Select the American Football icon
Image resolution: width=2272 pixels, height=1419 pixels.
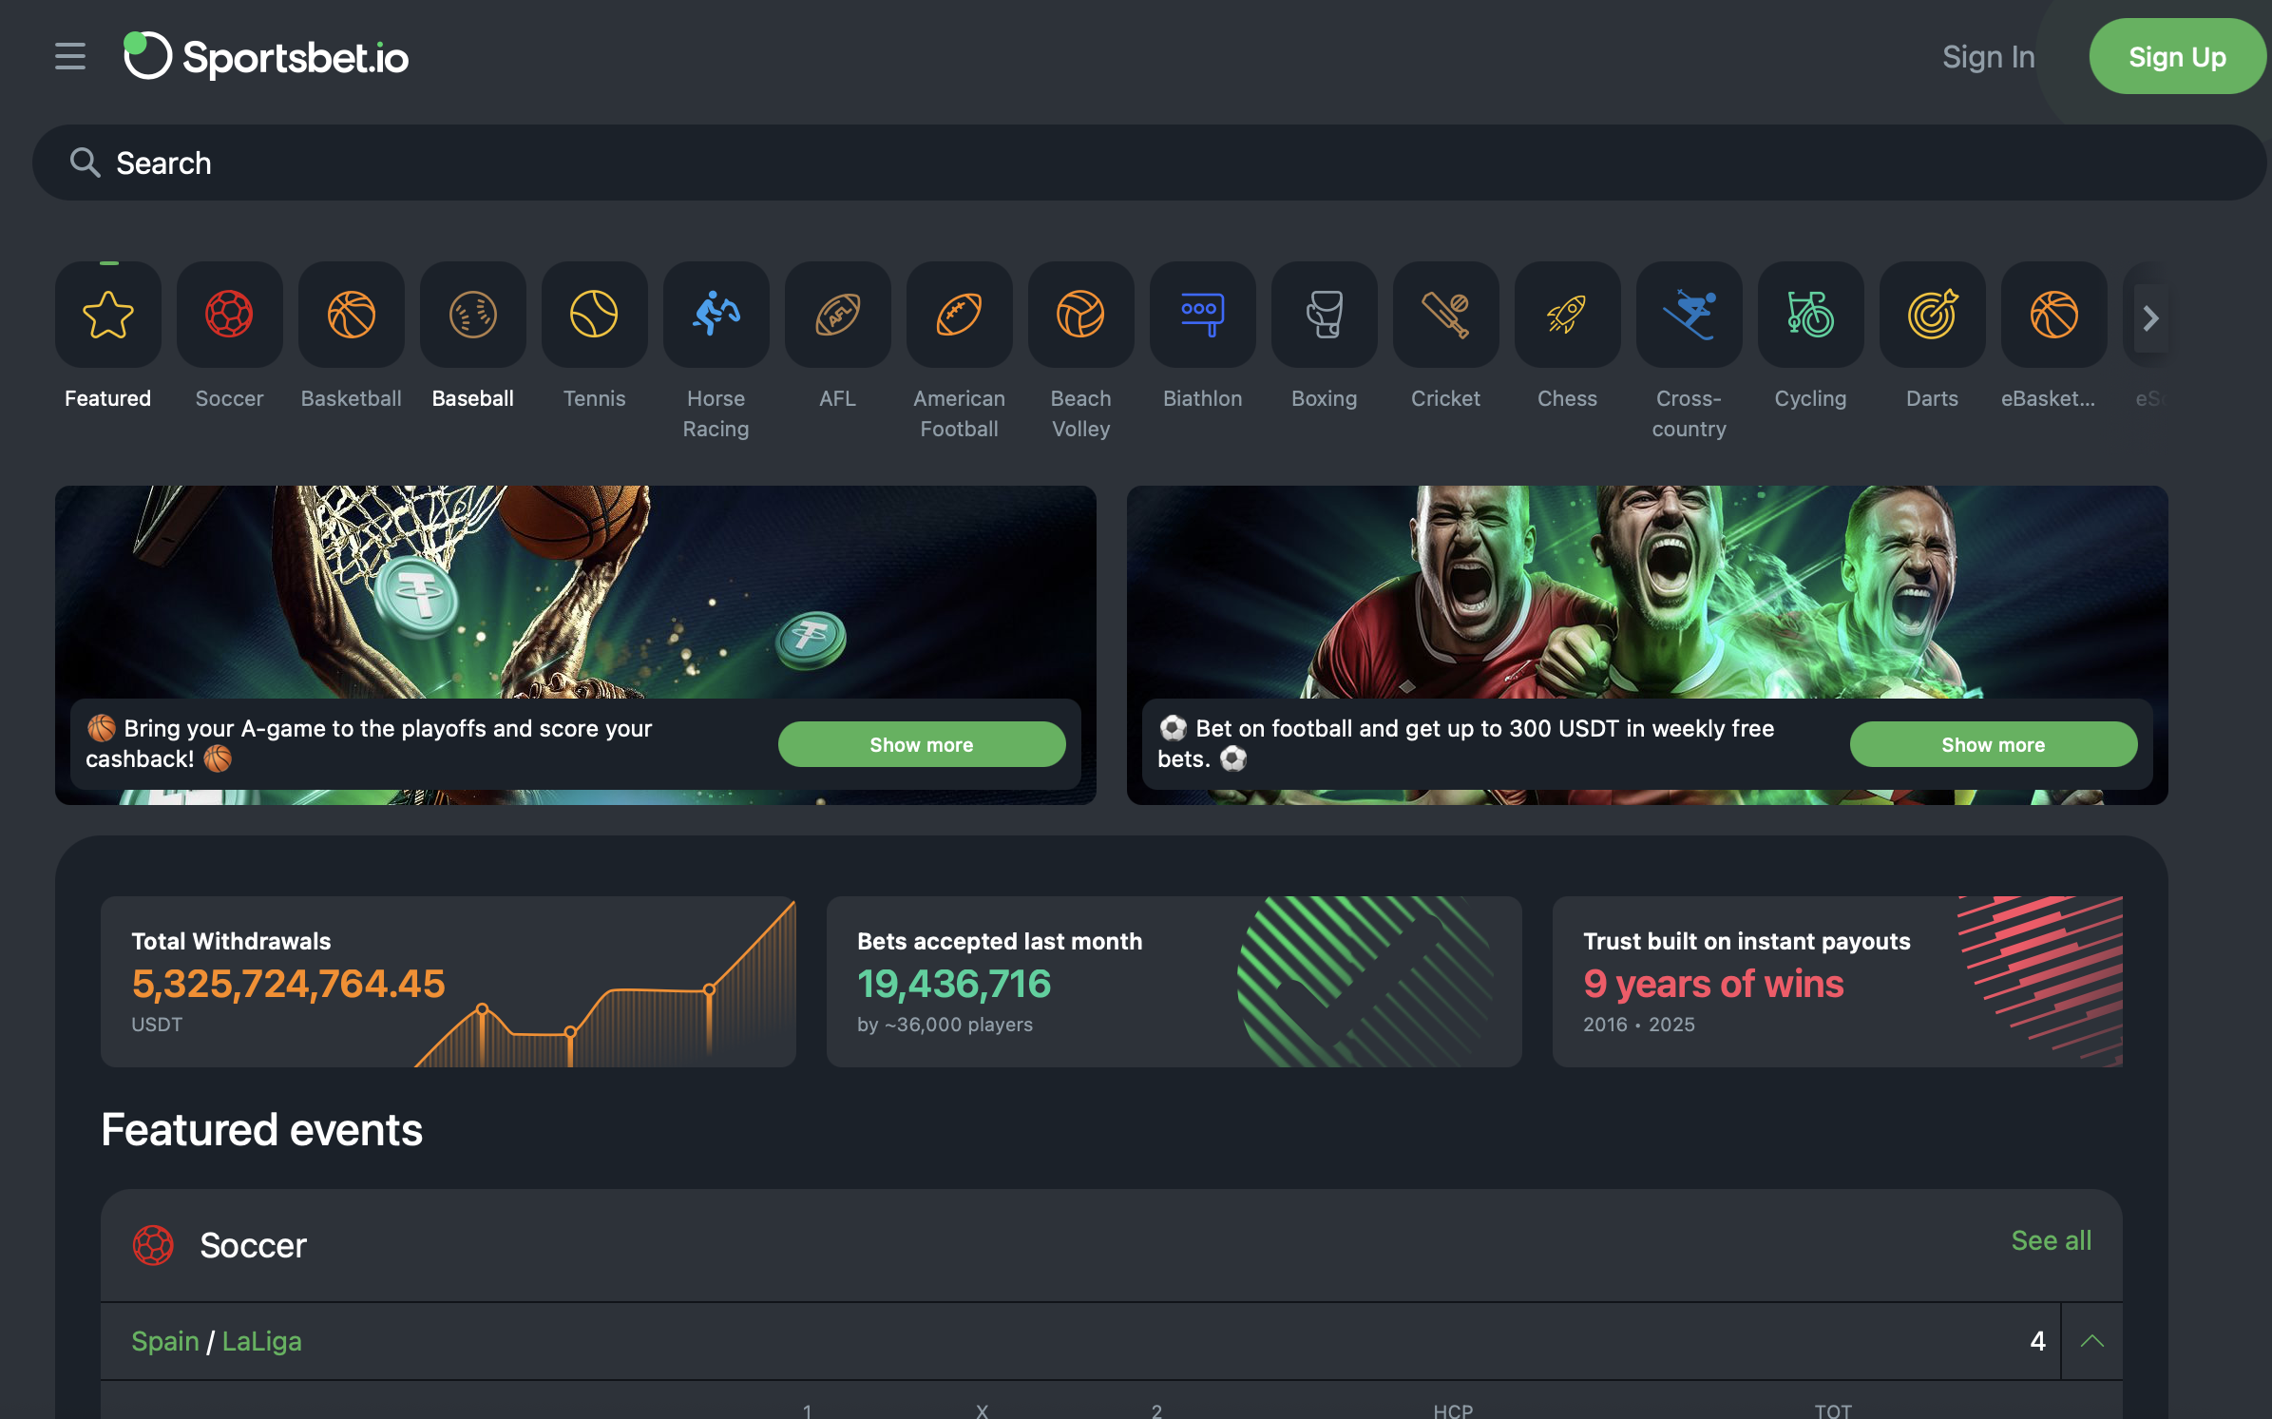point(960,315)
